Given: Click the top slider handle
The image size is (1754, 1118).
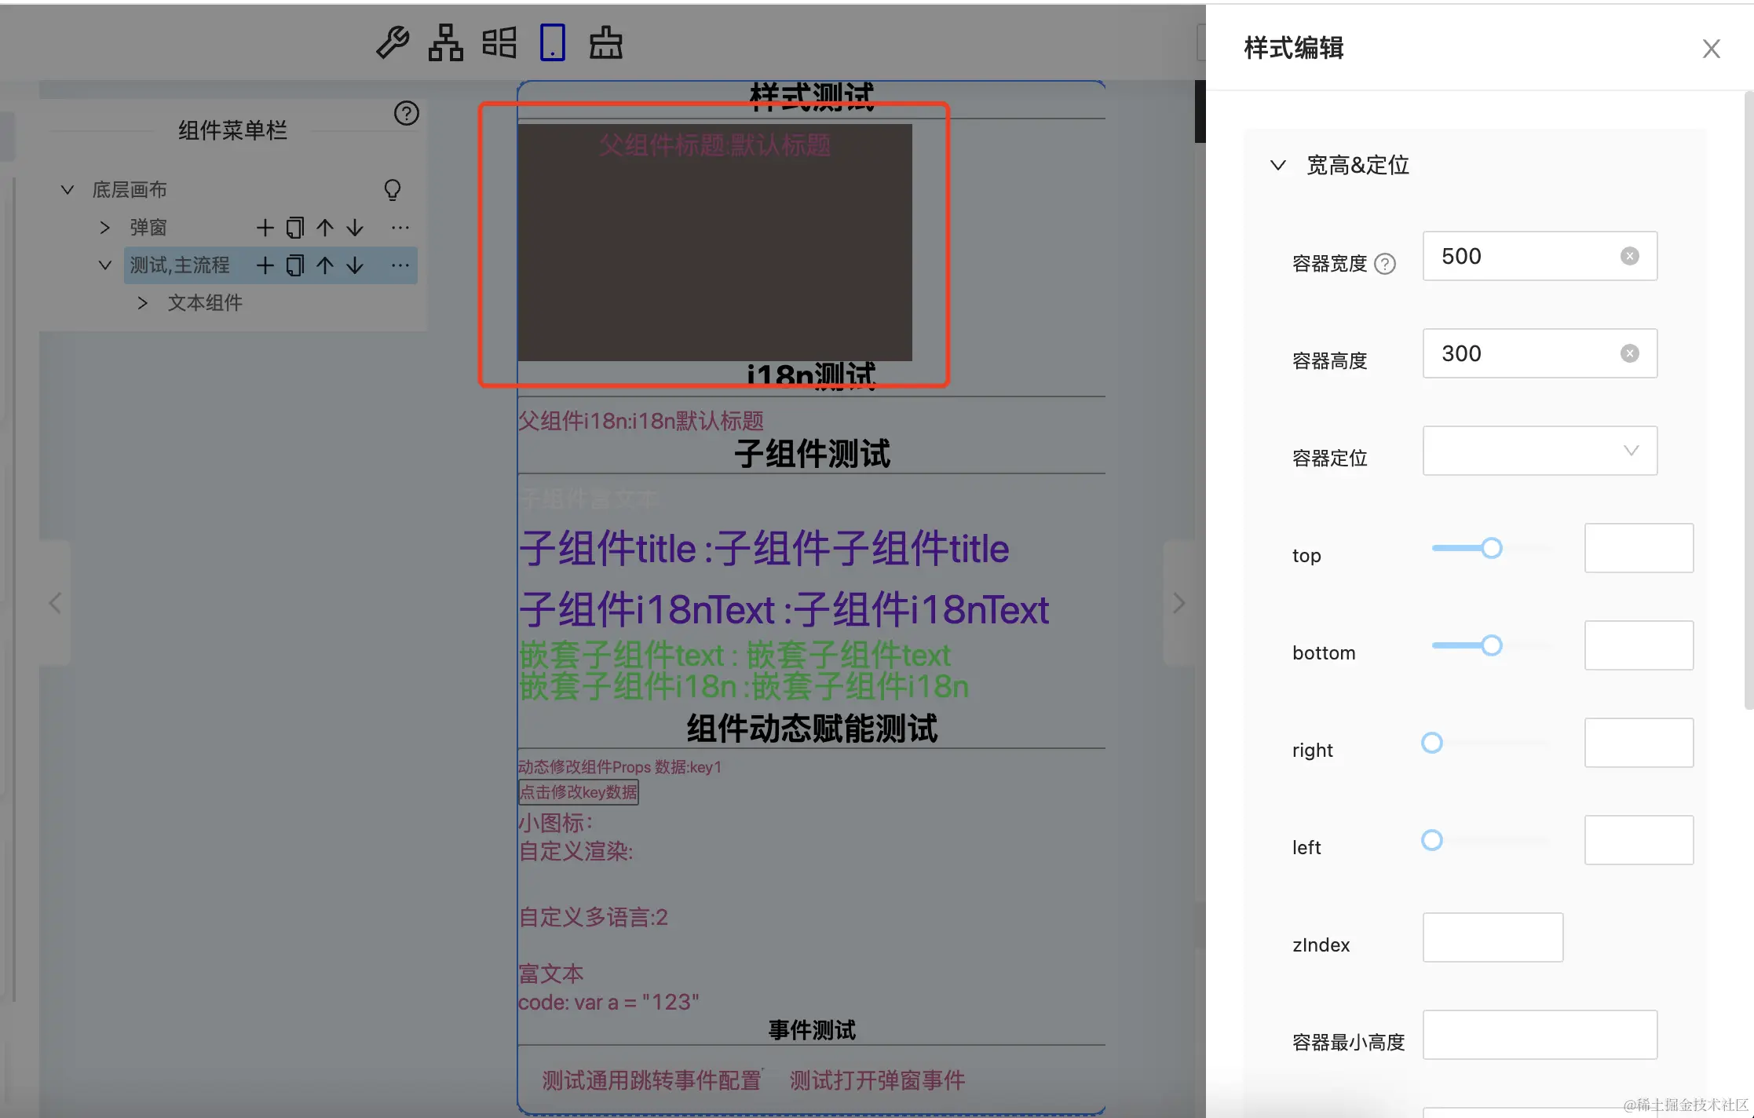Looking at the screenshot, I should [1491, 548].
